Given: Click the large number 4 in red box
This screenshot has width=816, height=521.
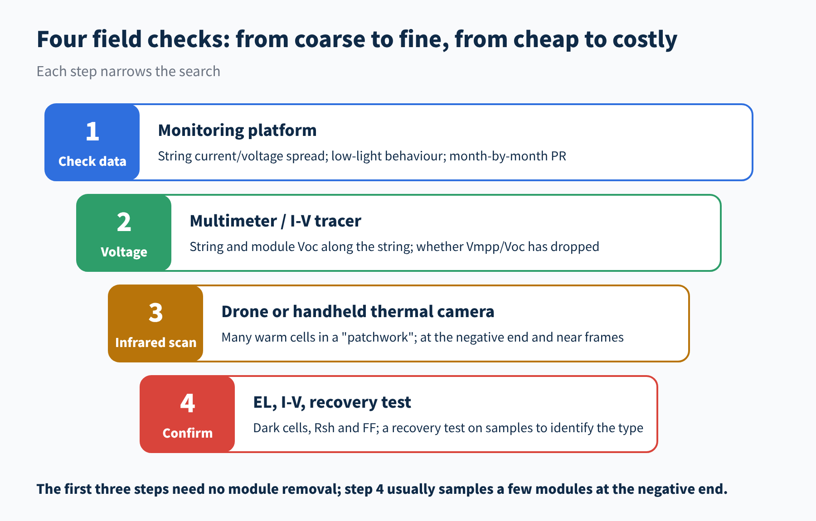Looking at the screenshot, I should 187,404.
